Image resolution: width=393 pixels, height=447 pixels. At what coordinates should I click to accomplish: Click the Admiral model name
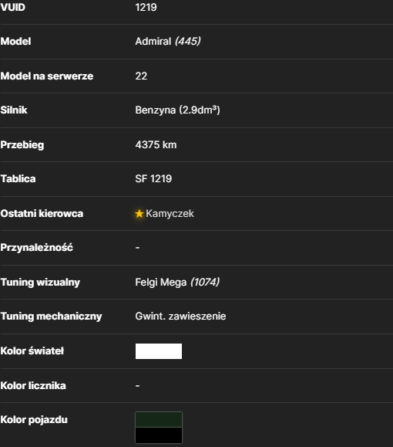pos(153,42)
